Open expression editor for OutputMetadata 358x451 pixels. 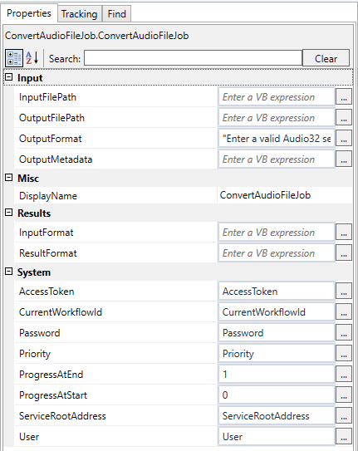click(x=344, y=159)
